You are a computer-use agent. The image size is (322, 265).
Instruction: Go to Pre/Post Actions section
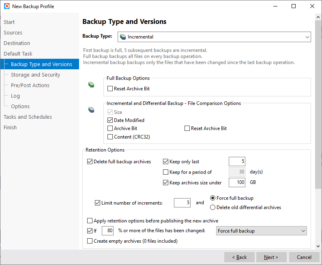click(x=30, y=85)
